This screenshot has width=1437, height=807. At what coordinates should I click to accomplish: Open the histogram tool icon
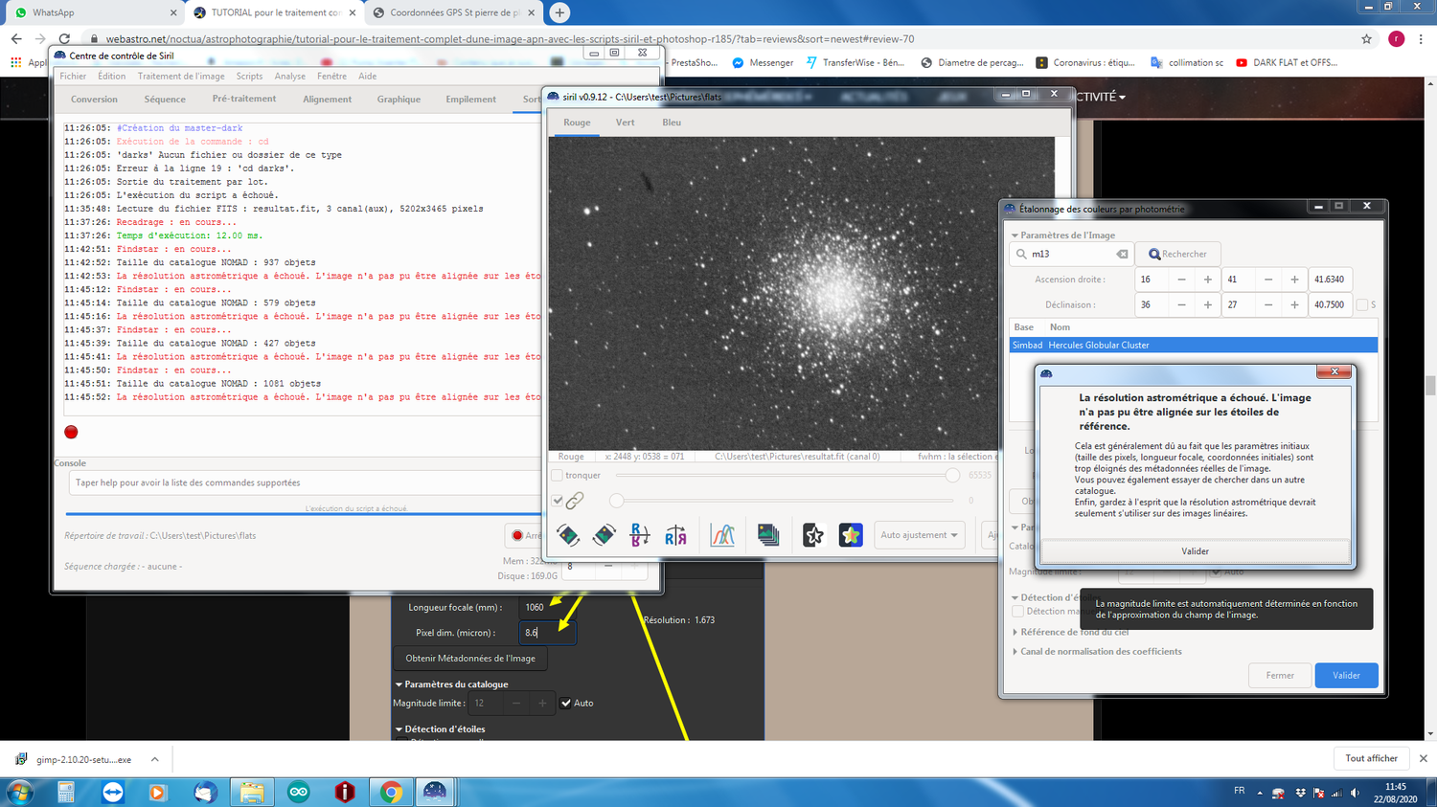click(722, 535)
